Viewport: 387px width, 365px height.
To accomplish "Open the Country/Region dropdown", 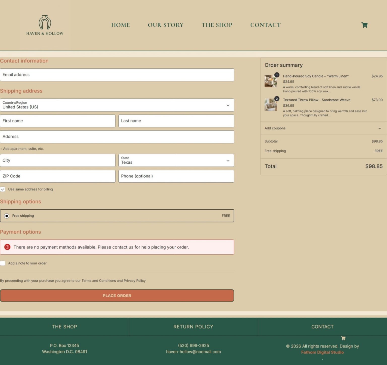I will (117, 105).
